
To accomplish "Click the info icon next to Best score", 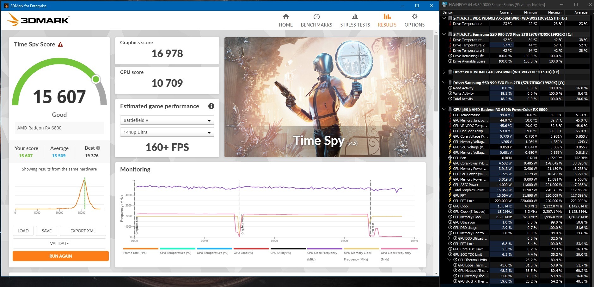I will [x=98, y=148].
